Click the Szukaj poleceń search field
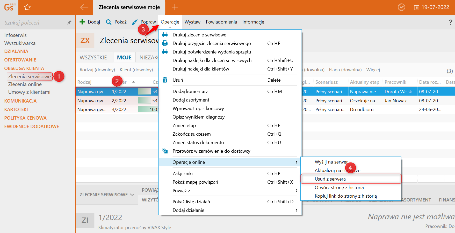Screen dimensions: 455x233 pos(34,22)
